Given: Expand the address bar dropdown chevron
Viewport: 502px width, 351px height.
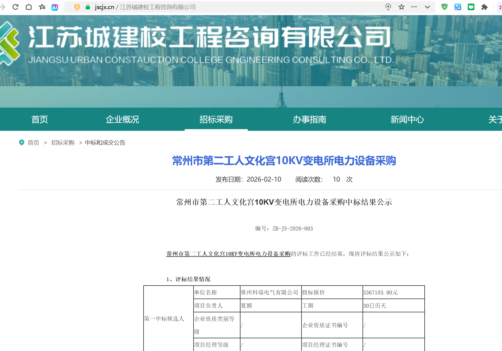Looking at the screenshot, I should (x=427, y=7).
